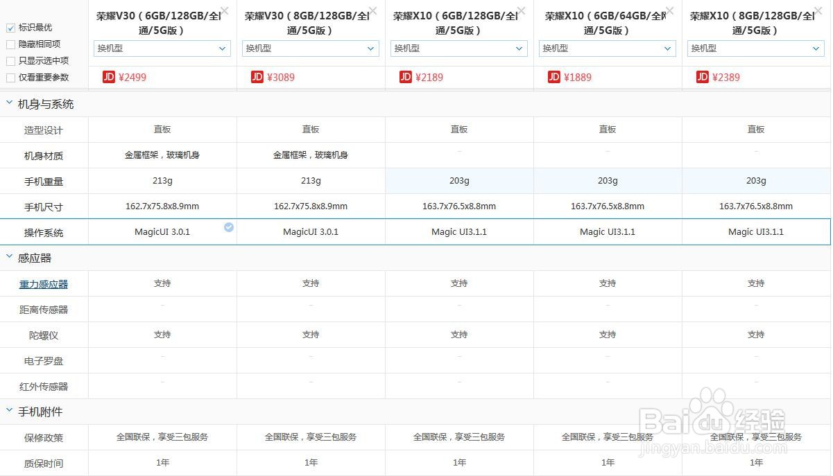This screenshot has width=833, height=476.
Task: Open the ¥2389 JD price link
Action: click(726, 78)
